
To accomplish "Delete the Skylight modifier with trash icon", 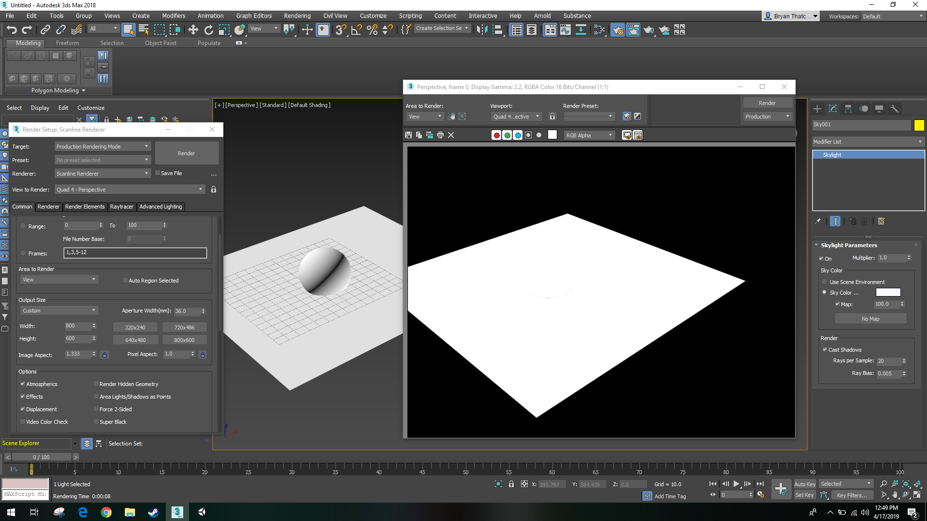I will pos(865,221).
